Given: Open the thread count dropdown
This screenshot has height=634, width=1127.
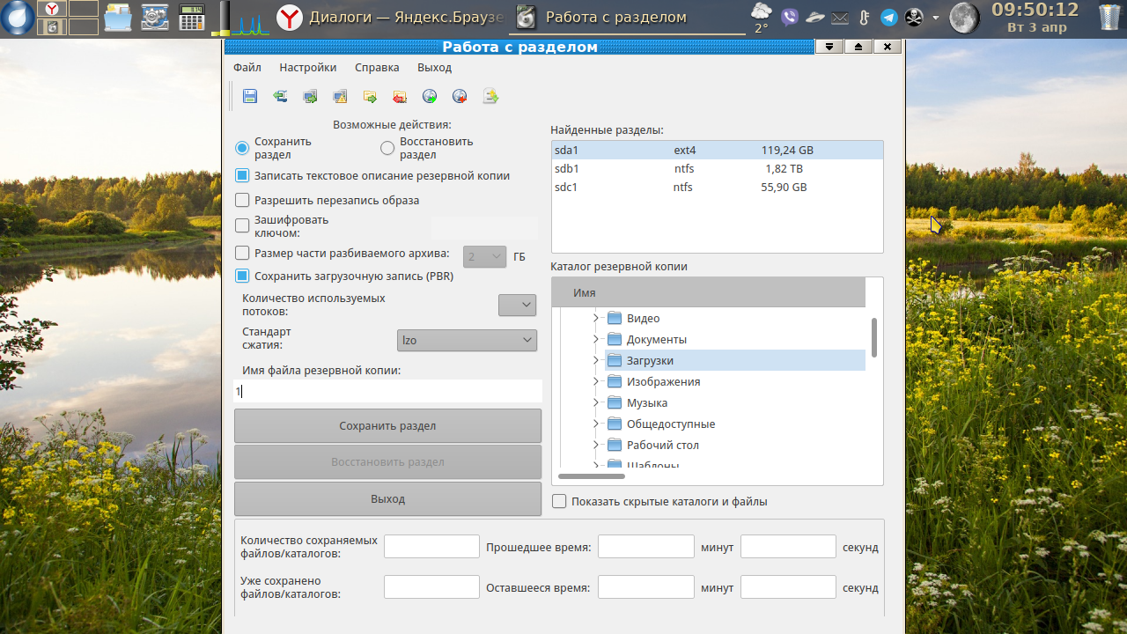Looking at the screenshot, I should 517,306.
